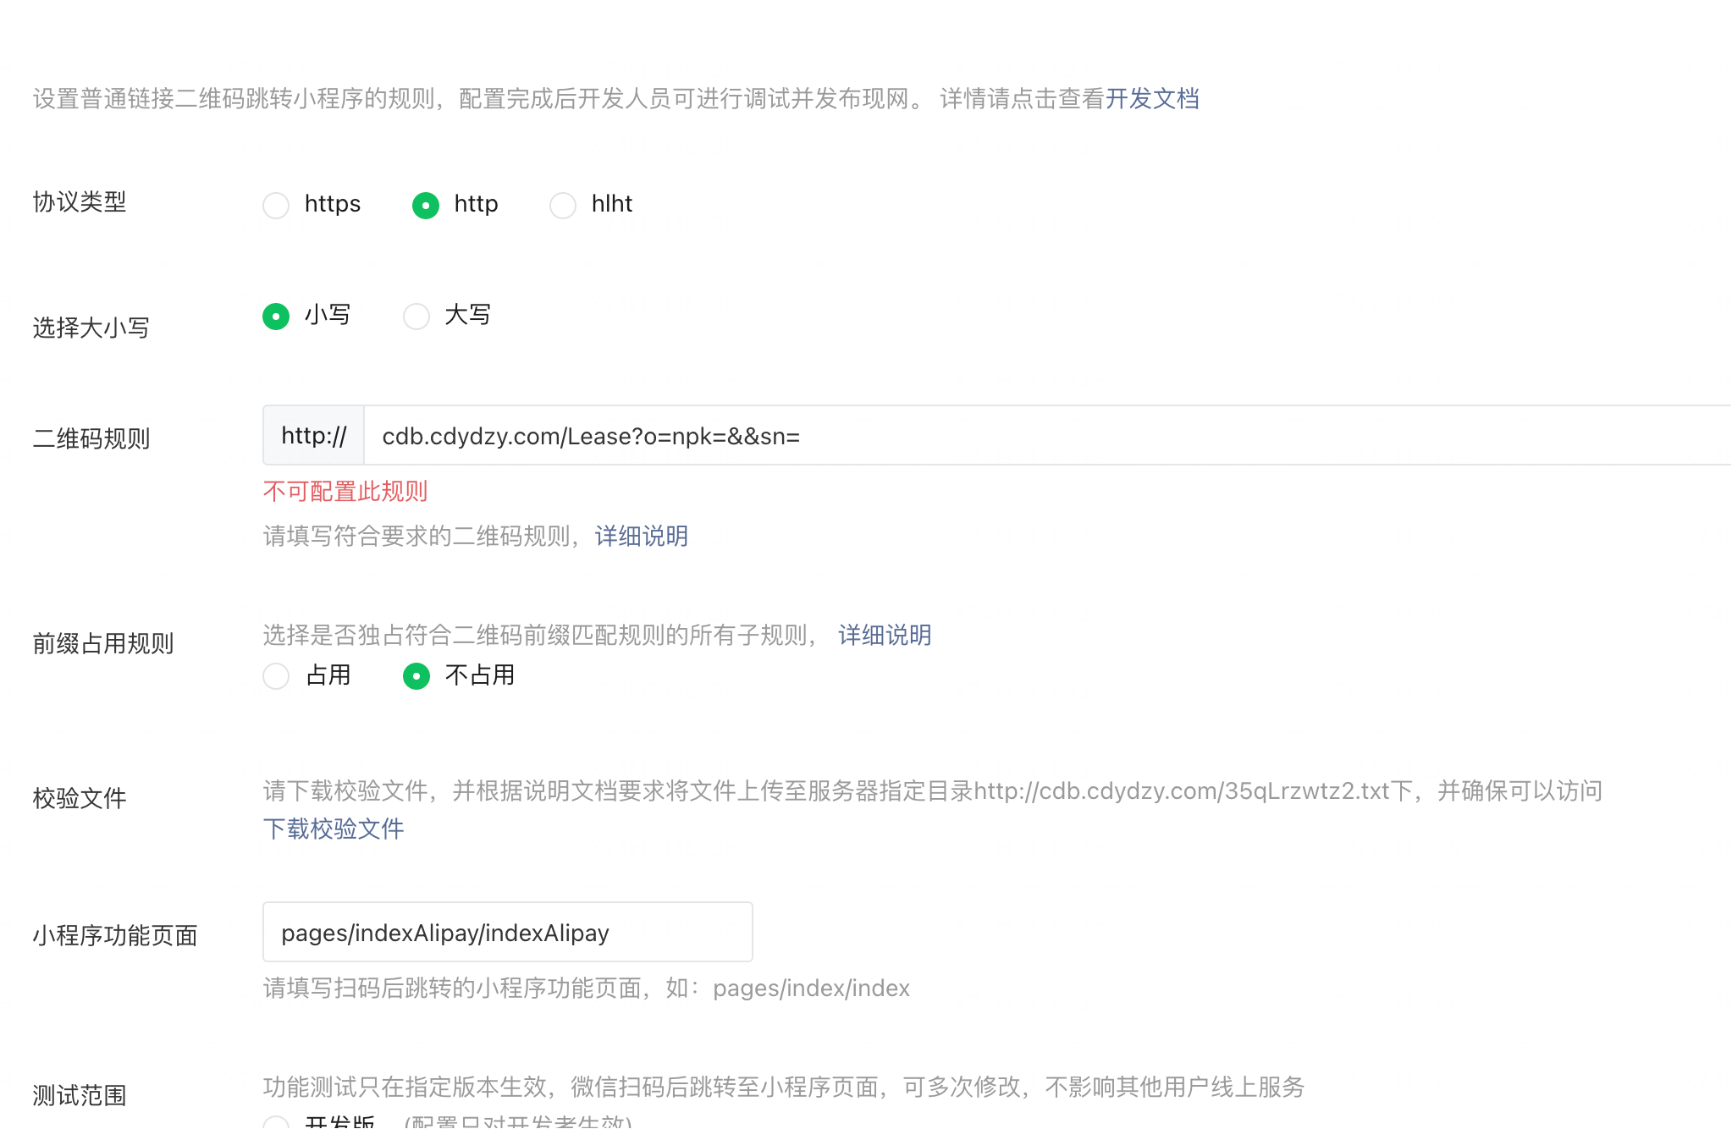The height and width of the screenshot is (1129, 1732).
Task: Select the https protocol radio button
Action: 276,205
